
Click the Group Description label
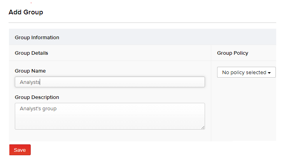click(x=37, y=97)
